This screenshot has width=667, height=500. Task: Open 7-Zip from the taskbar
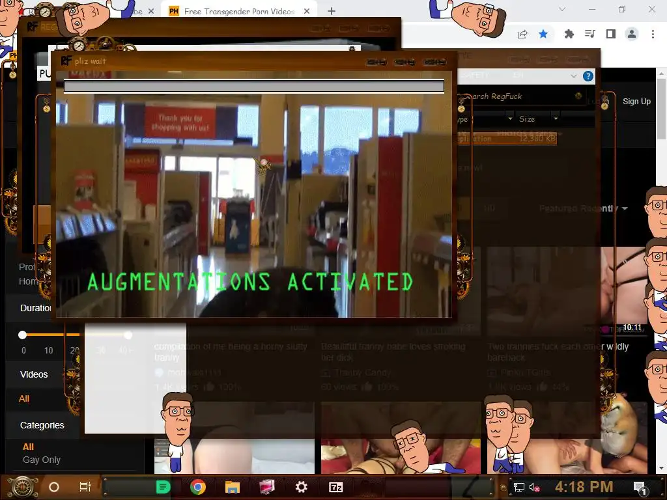(x=335, y=487)
